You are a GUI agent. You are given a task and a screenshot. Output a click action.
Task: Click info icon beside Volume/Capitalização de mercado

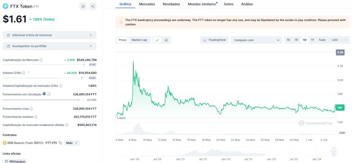(x=61, y=86)
